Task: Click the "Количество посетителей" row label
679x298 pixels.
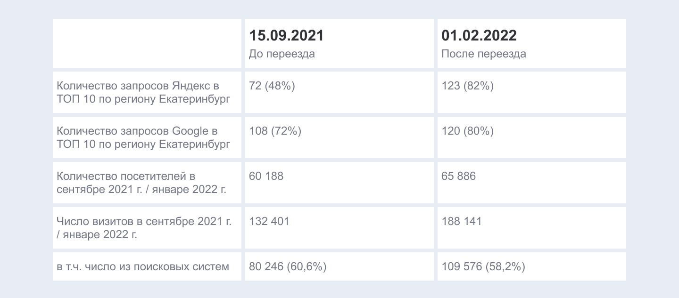Action: pos(141,183)
